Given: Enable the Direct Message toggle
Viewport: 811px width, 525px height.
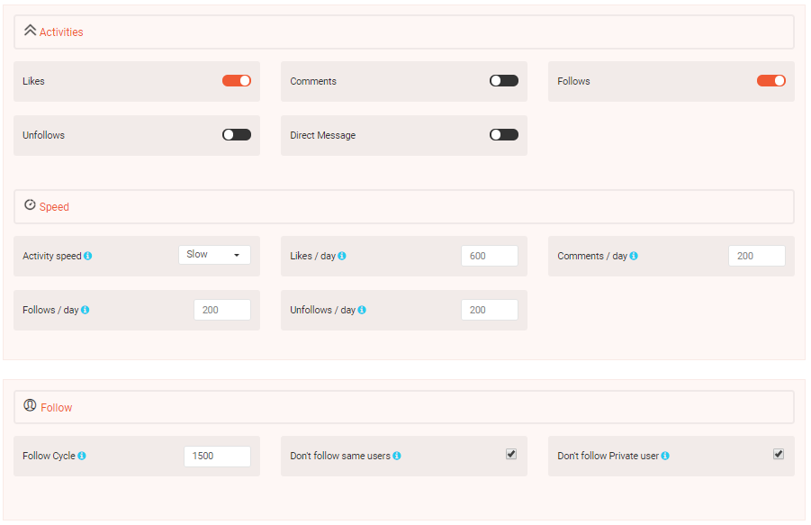Looking at the screenshot, I should pos(503,134).
